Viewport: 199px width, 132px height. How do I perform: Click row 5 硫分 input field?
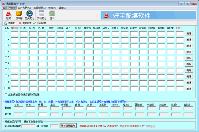pos(70,58)
